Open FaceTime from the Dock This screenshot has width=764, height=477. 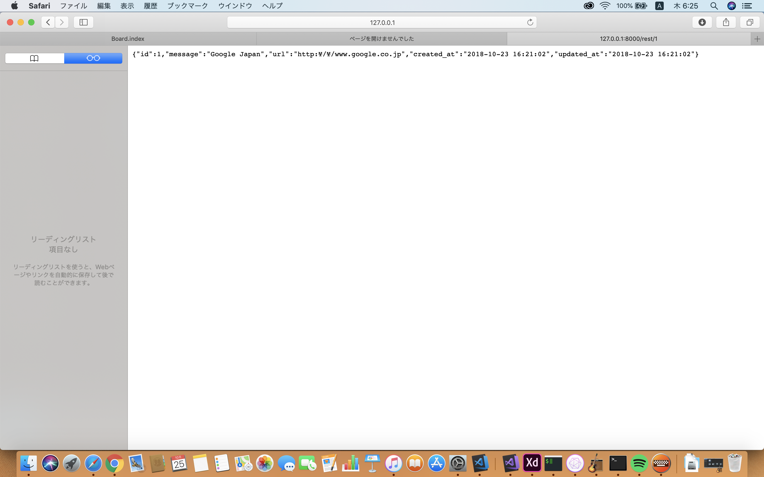point(307,463)
